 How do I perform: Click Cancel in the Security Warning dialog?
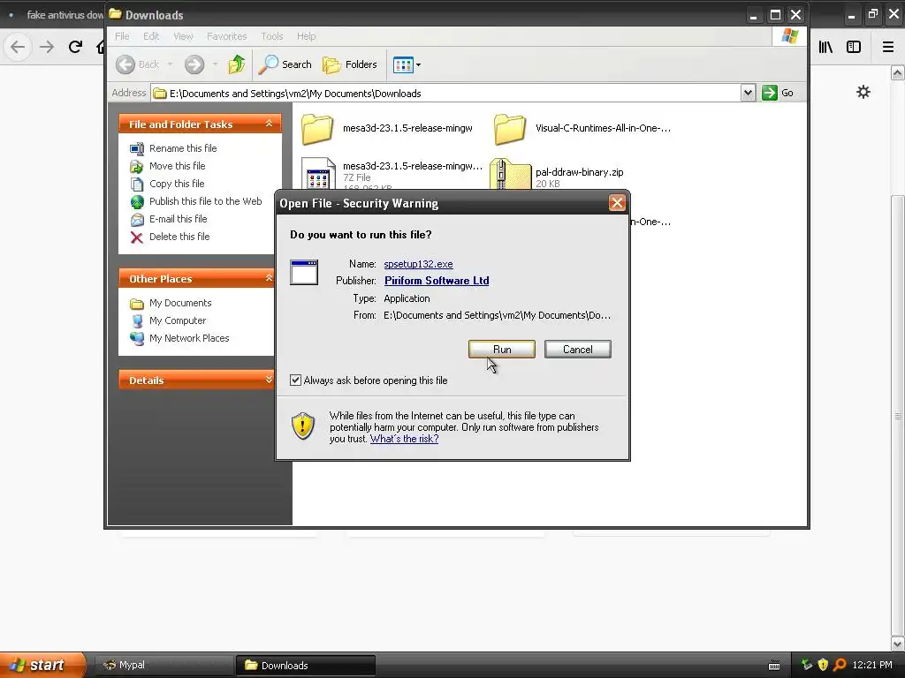click(x=577, y=350)
